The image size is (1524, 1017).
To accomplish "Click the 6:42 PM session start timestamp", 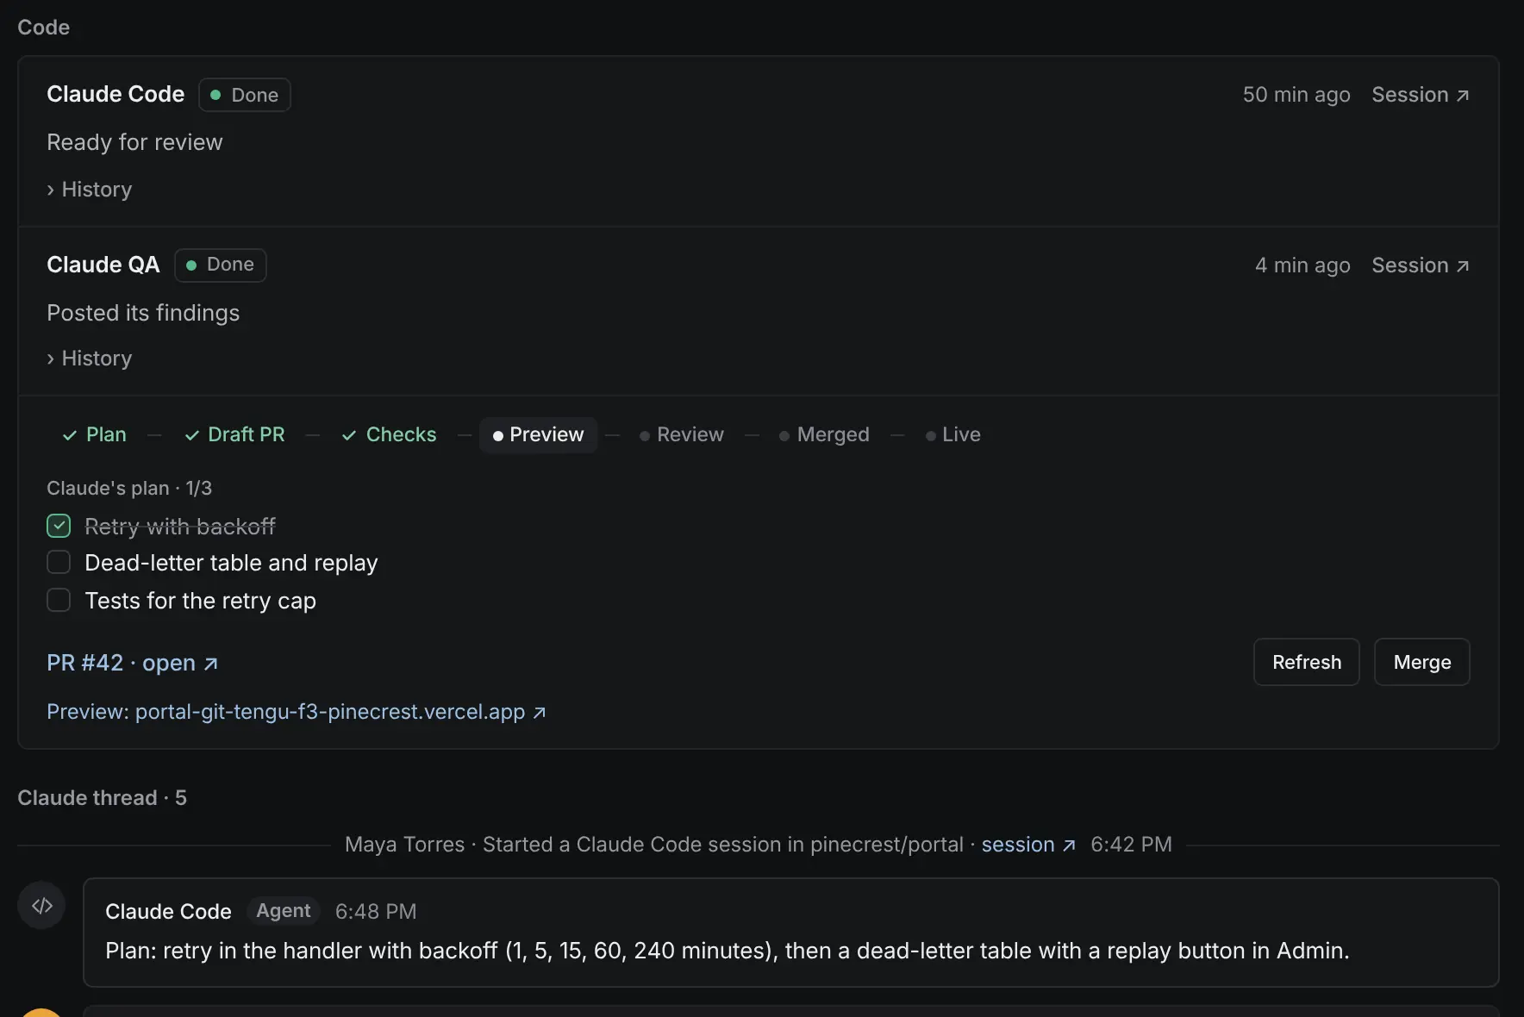I will pyautogui.click(x=1131, y=845).
